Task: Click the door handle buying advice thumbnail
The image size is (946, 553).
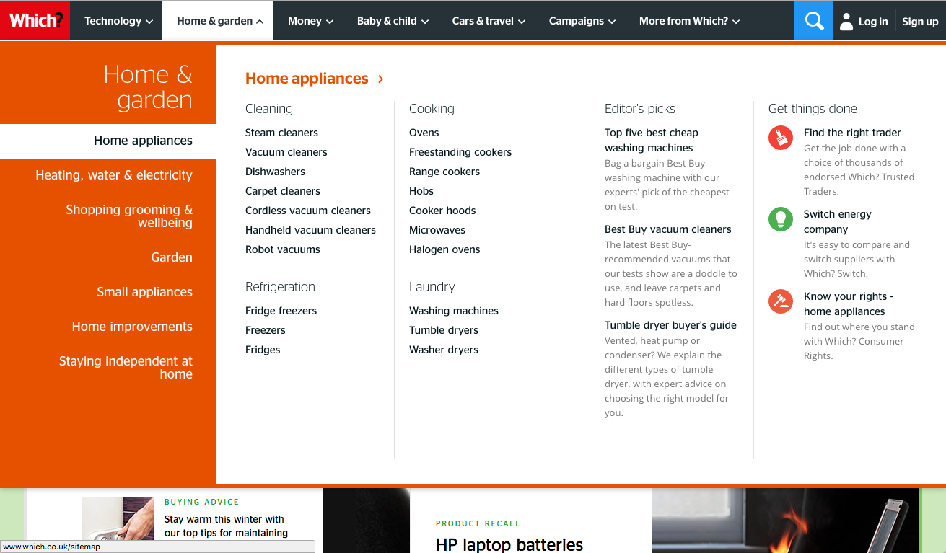Action: pos(118,518)
